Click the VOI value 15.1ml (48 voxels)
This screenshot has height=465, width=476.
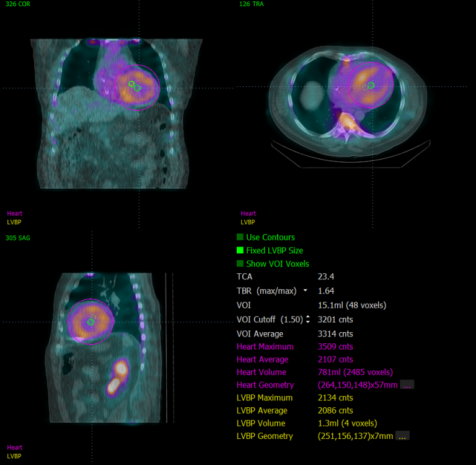(352, 305)
